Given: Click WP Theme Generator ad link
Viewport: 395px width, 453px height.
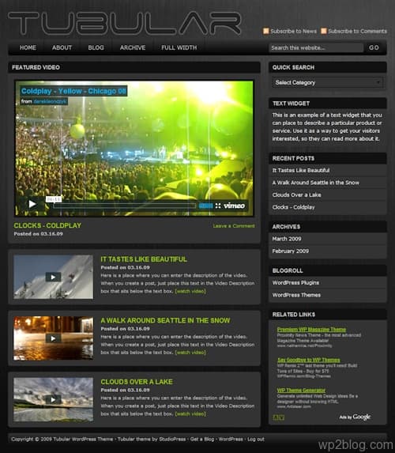Looking at the screenshot, I should [301, 391].
